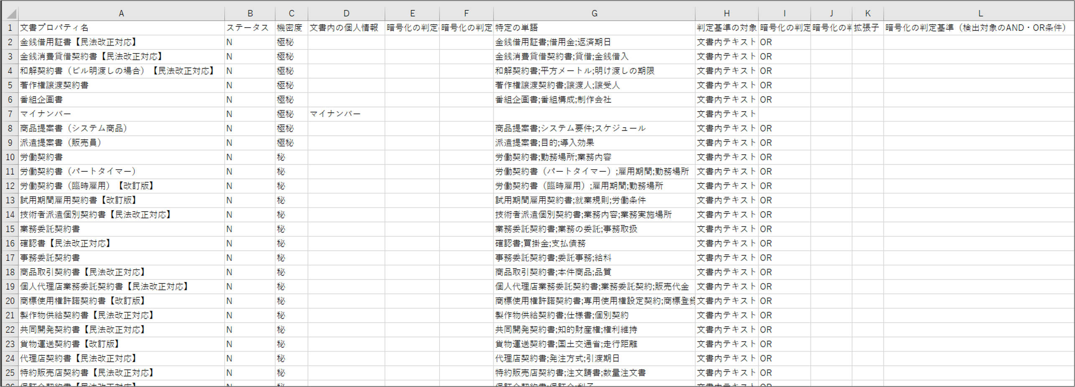Click the 労働契約書;勤務場所;業務内容 cell
The image size is (1075, 387).
tap(594, 157)
